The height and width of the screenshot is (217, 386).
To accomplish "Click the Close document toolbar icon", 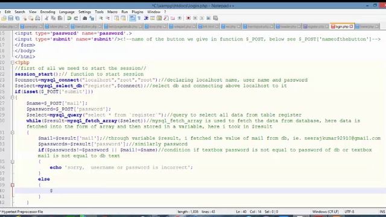I will pyautogui.click(x=24, y=18).
